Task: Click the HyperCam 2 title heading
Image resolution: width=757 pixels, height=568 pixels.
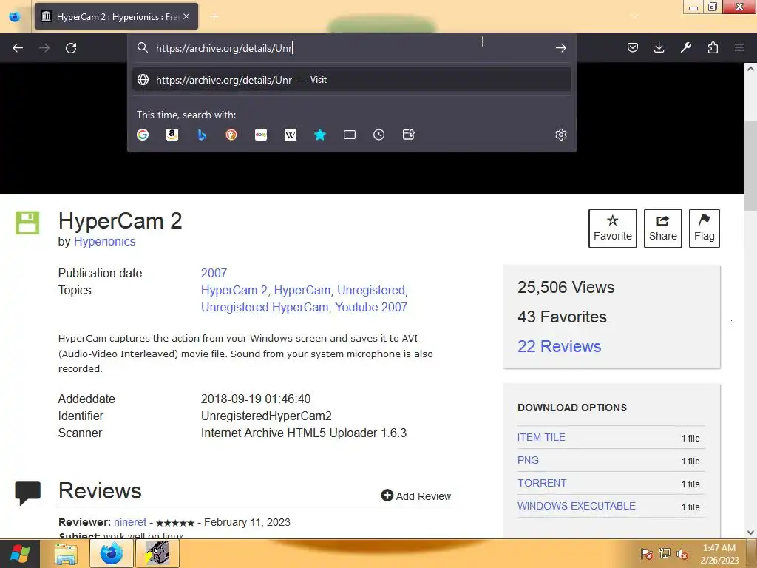Action: tap(120, 221)
